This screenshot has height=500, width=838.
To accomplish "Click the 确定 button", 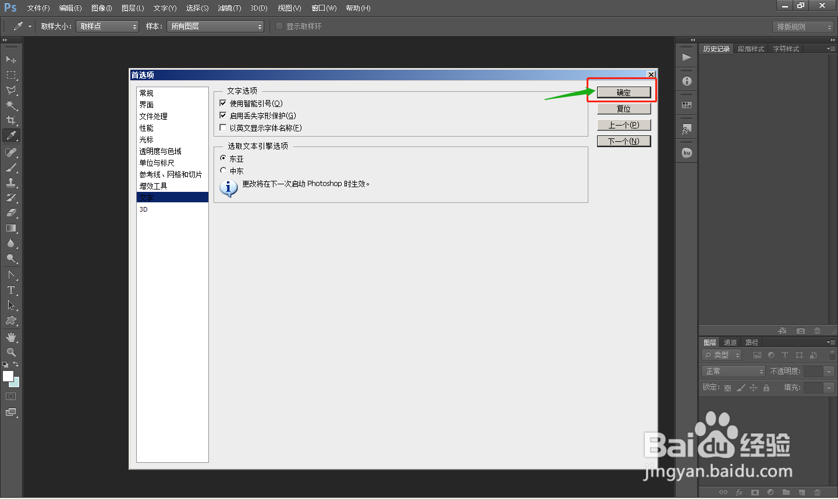I will click(x=624, y=92).
